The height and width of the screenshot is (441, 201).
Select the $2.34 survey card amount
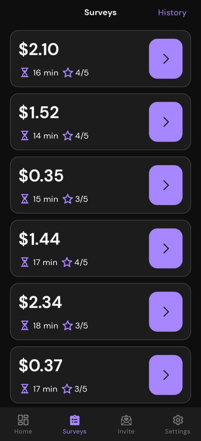40,302
